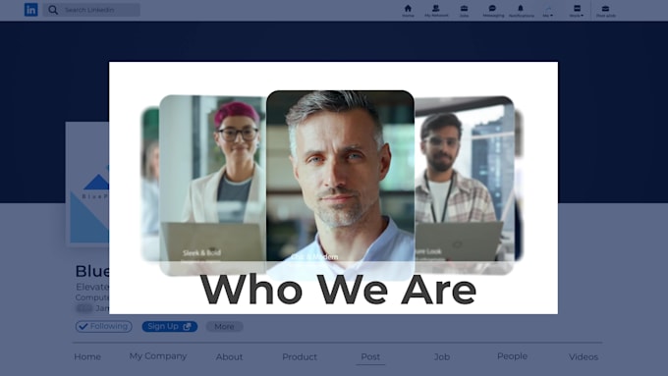Viewport: 668px width, 376px height.
Task: Toggle the Following button
Action: tap(103, 326)
